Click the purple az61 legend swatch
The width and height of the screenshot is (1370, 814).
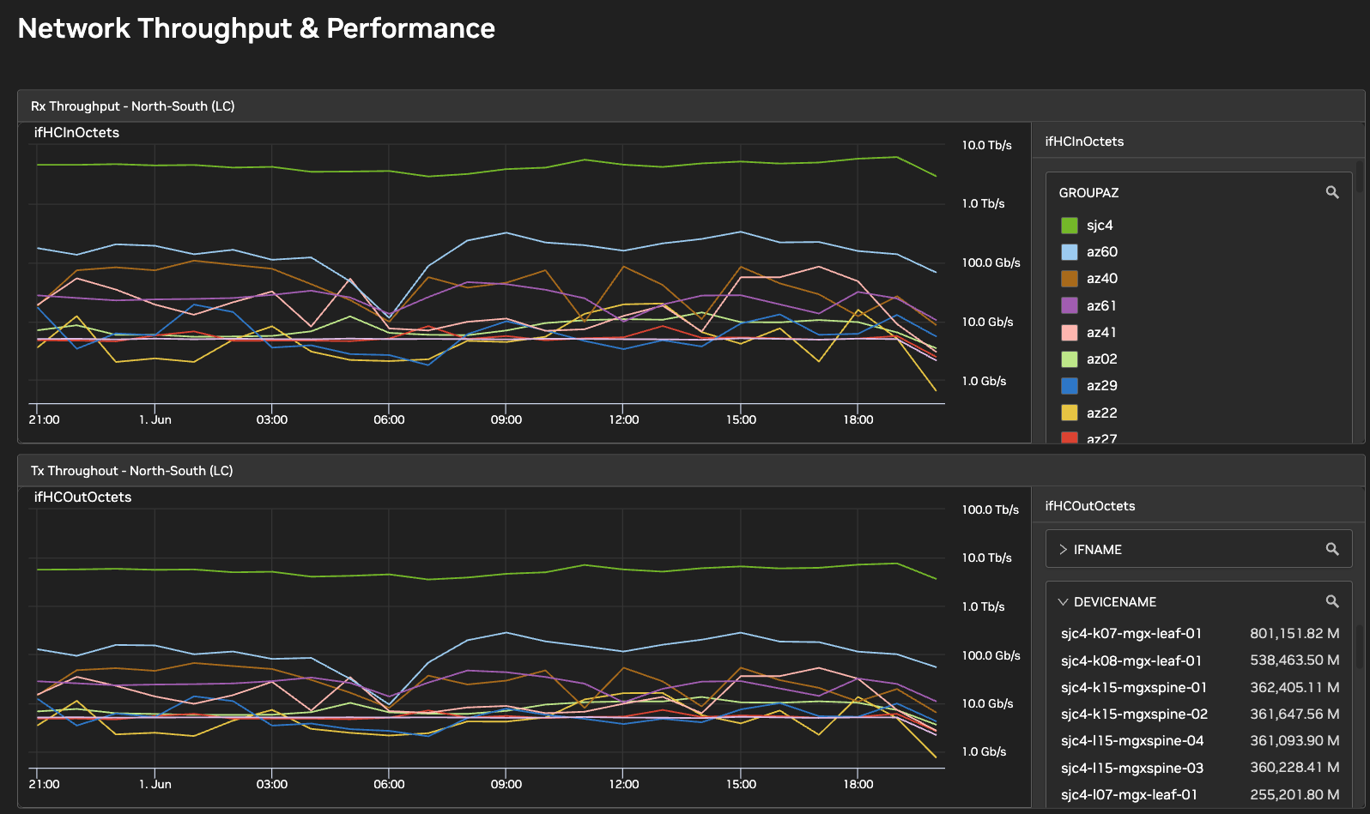pos(1070,305)
